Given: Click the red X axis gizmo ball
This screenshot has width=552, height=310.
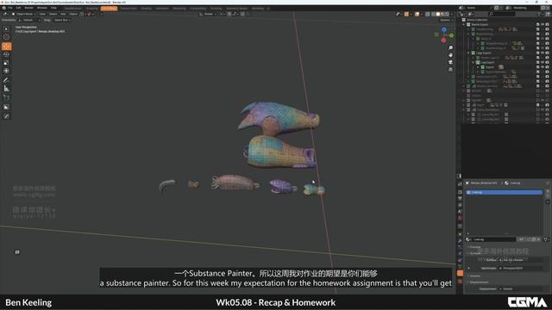Looking at the screenshot, I should (443, 40).
